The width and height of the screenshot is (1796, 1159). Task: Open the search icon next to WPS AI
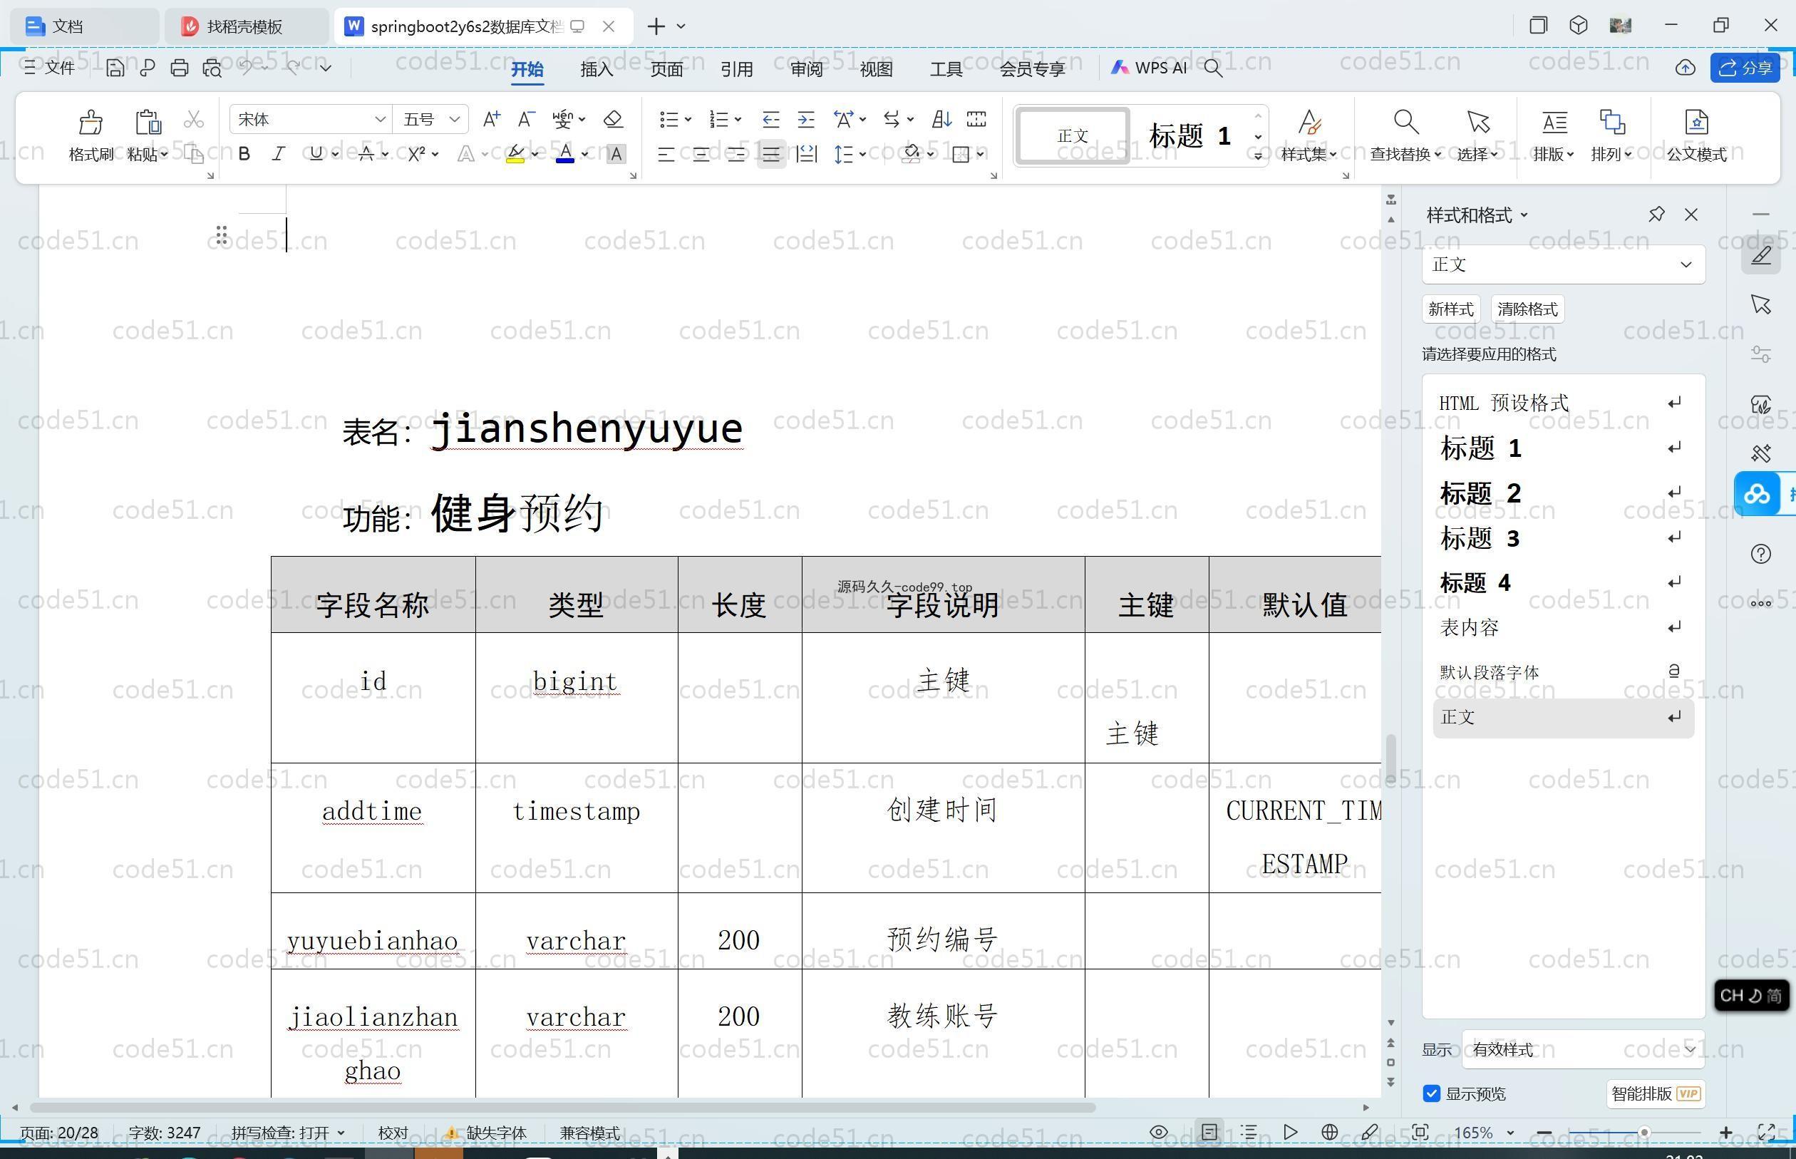1212,68
